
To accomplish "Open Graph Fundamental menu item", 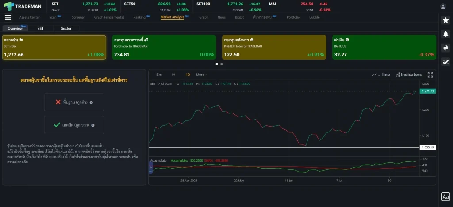I will click(109, 17).
